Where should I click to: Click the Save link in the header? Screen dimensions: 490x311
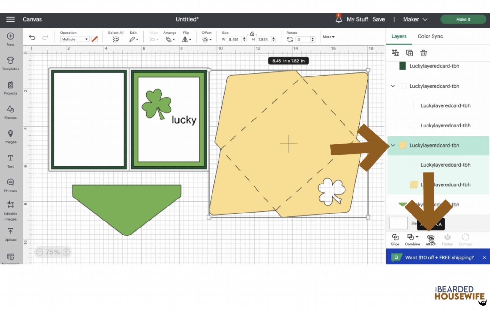point(379,19)
